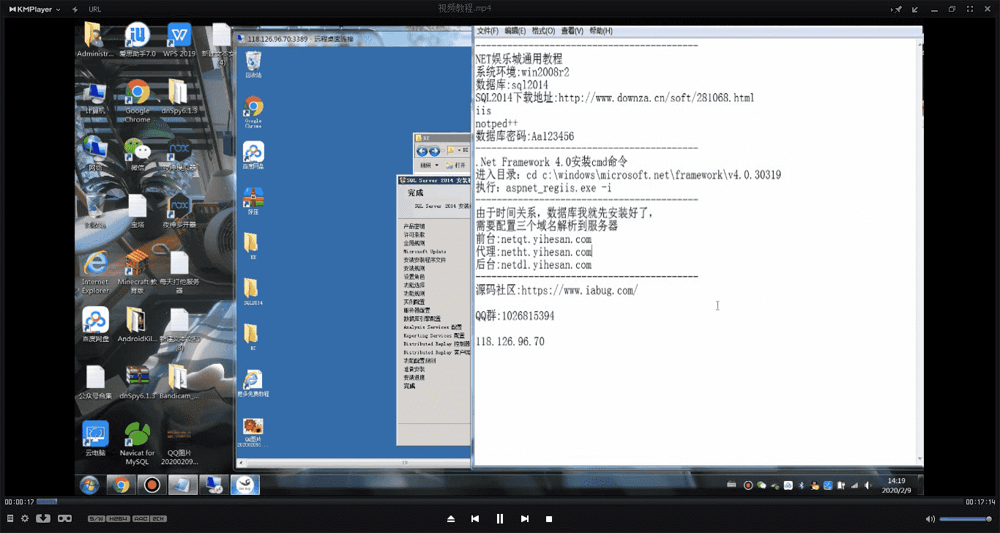Click the 百度网盘 icon on local desktop

tap(95, 324)
